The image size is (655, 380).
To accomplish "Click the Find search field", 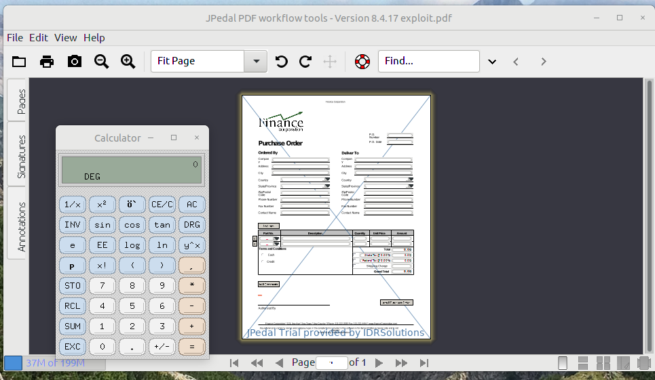I will coord(428,61).
